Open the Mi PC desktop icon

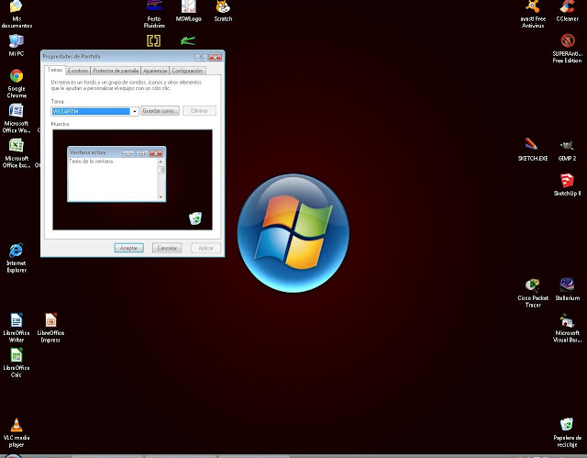coord(17,45)
